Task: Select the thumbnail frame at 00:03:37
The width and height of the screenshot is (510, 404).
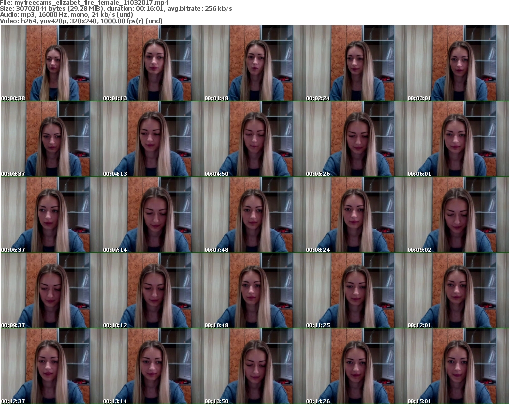Action: [51, 139]
